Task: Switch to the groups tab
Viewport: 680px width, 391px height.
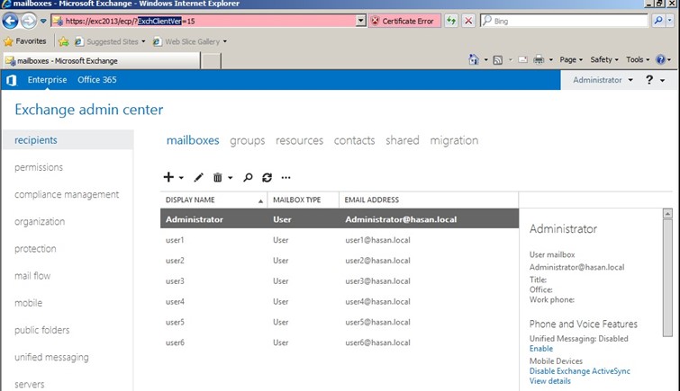Action: coord(247,140)
